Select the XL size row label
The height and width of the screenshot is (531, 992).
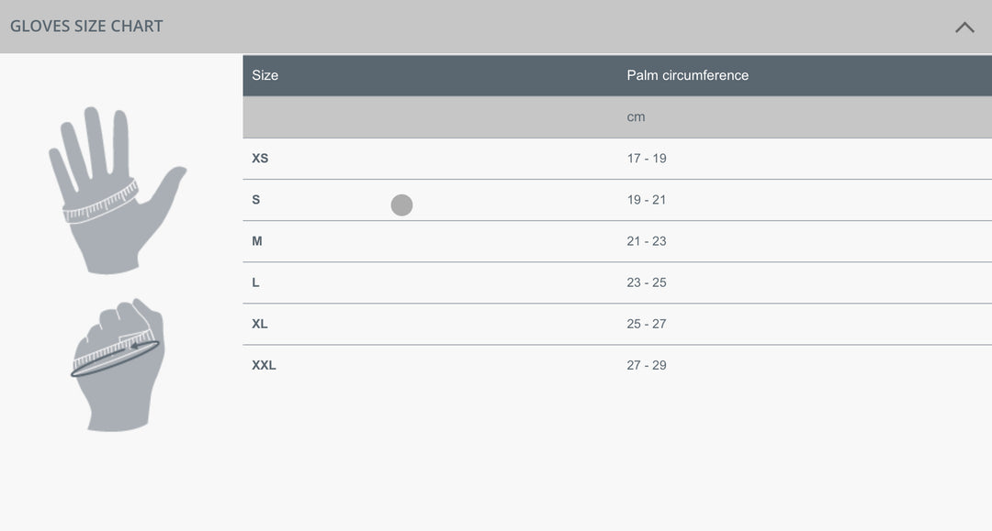click(x=260, y=324)
